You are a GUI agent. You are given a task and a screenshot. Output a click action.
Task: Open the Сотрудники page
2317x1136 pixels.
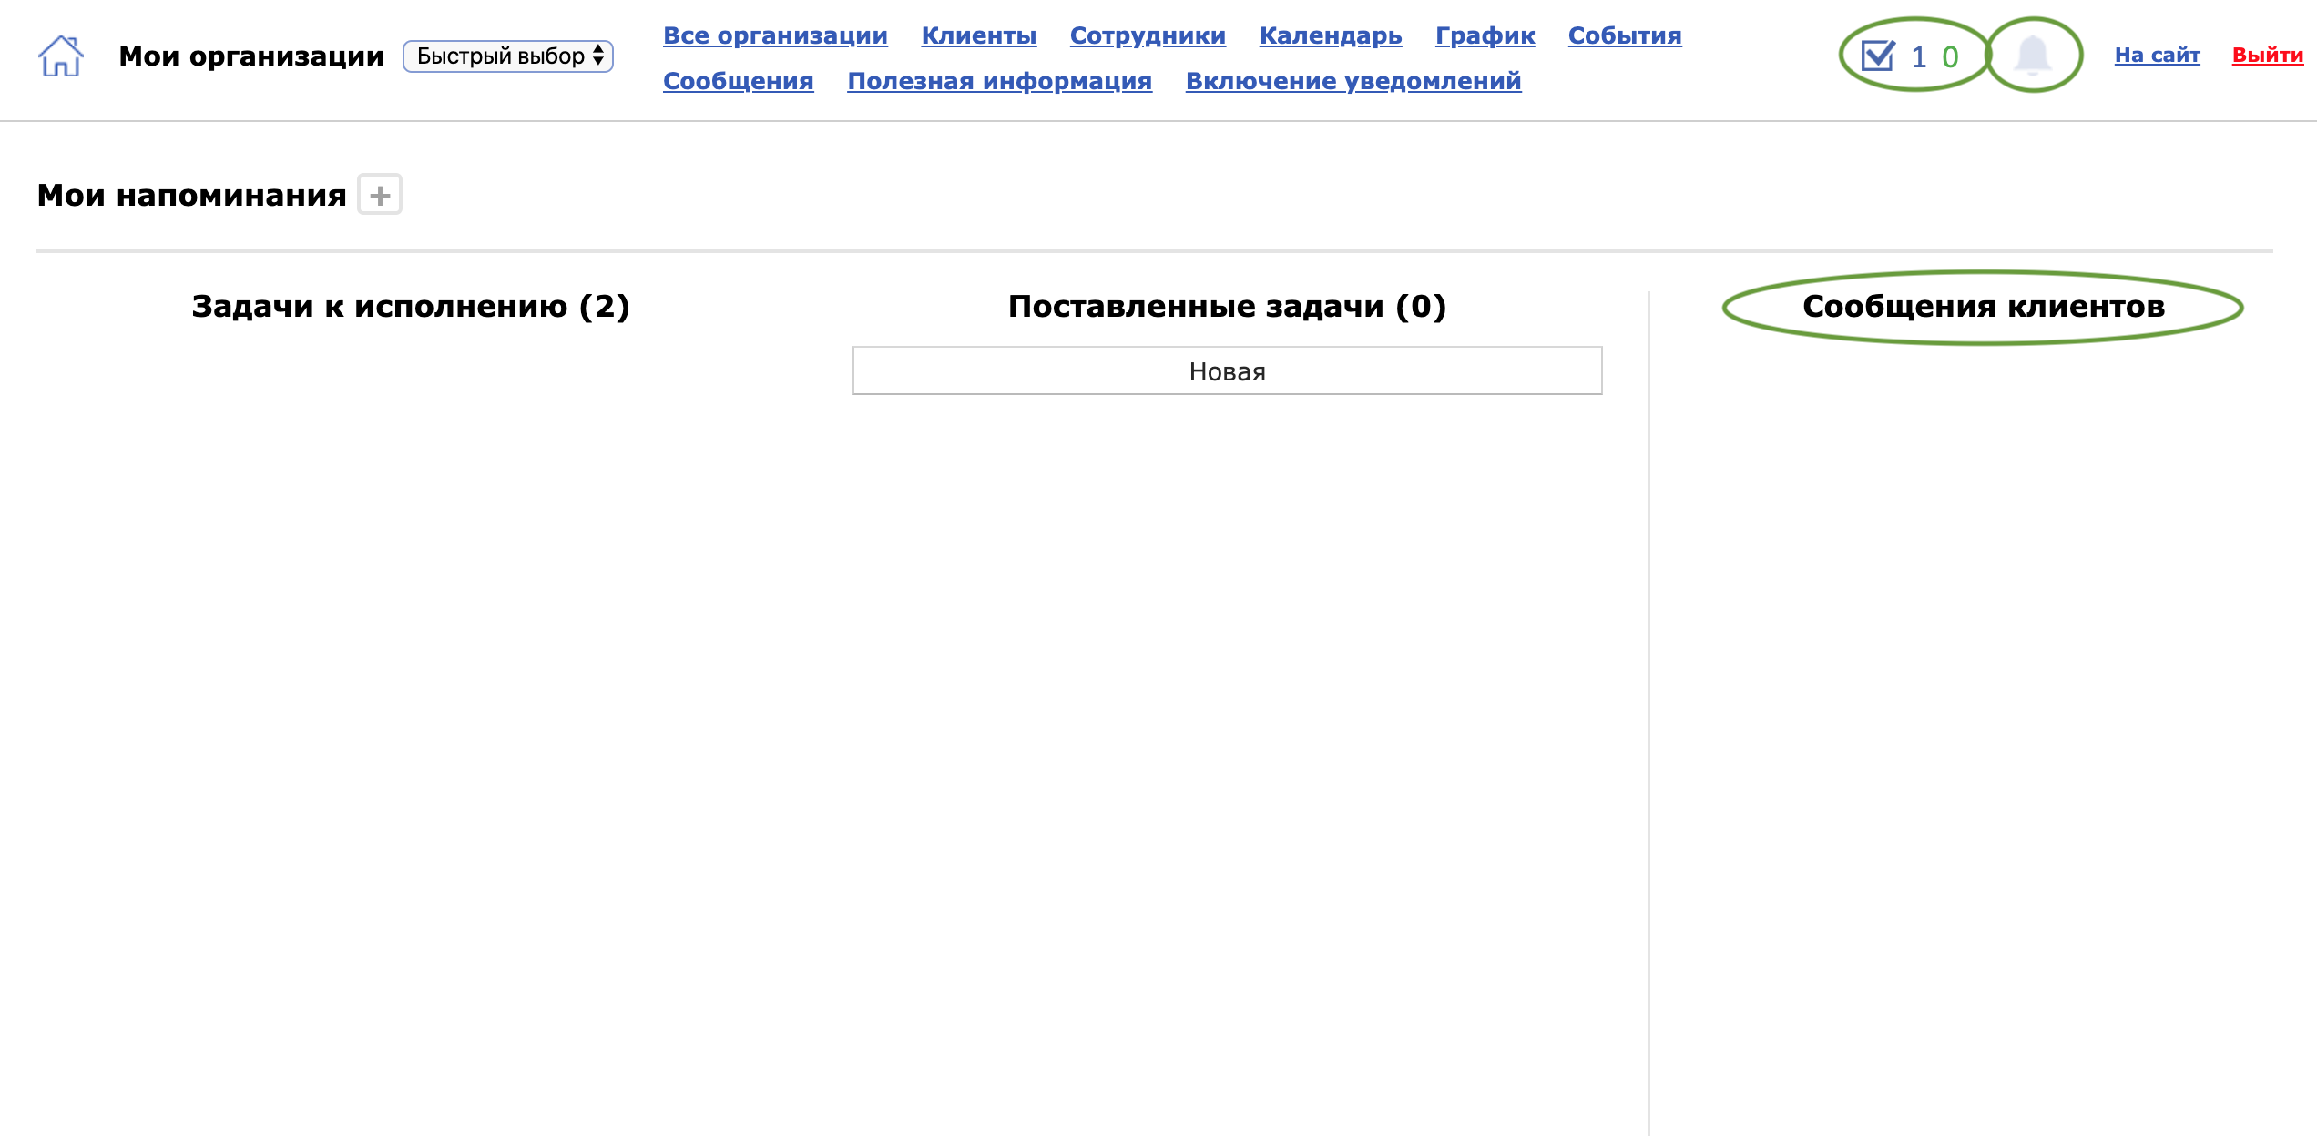pyautogui.click(x=1148, y=35)
